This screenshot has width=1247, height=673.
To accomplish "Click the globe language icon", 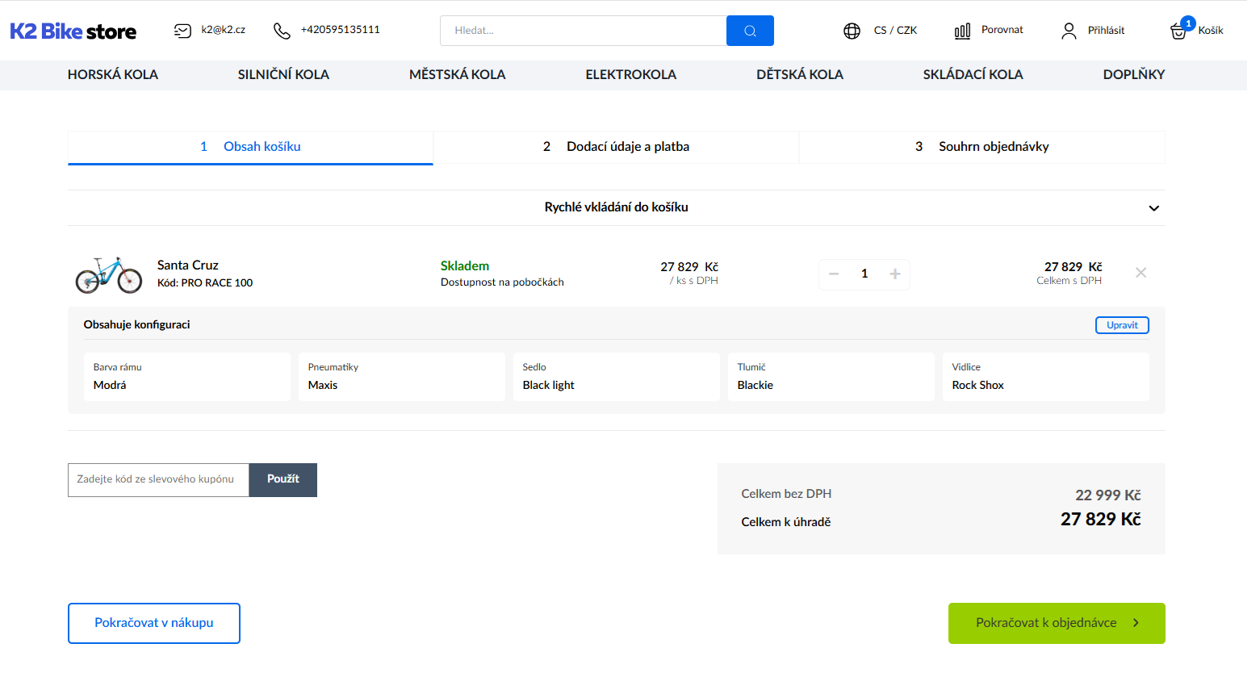I will point(852,31).
